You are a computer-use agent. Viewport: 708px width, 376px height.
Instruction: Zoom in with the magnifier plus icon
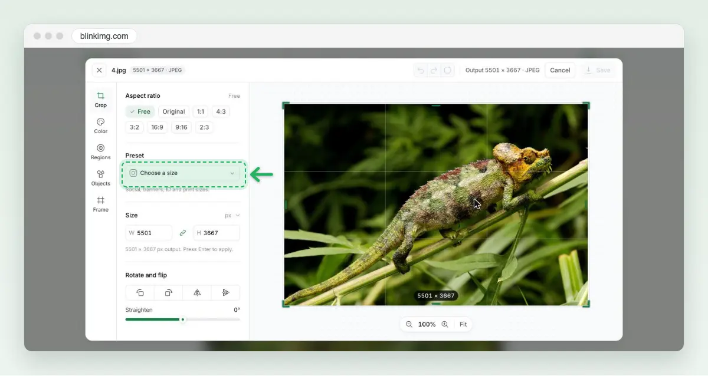pos(445,324)
